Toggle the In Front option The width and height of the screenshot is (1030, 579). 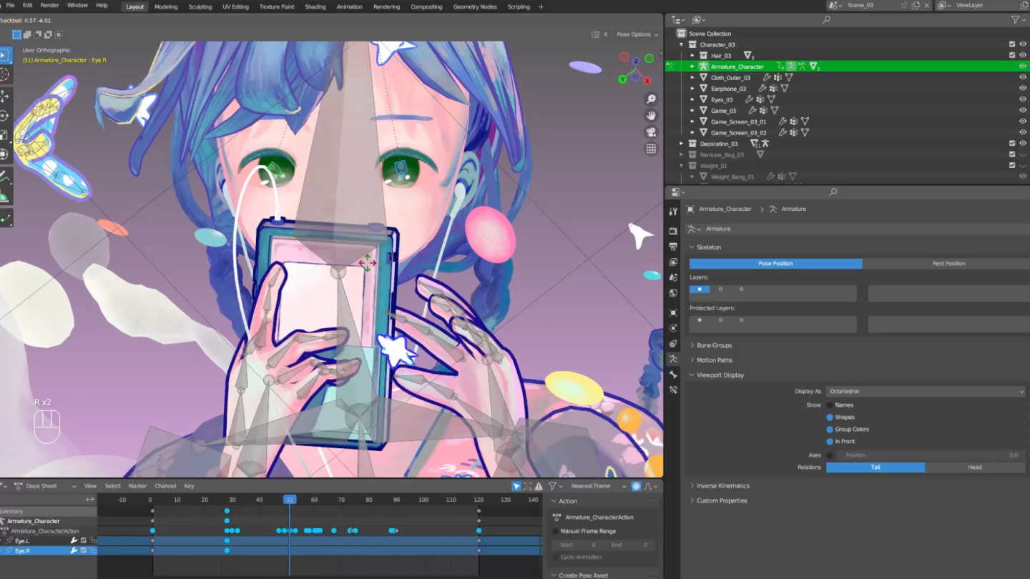click(830, 442)
